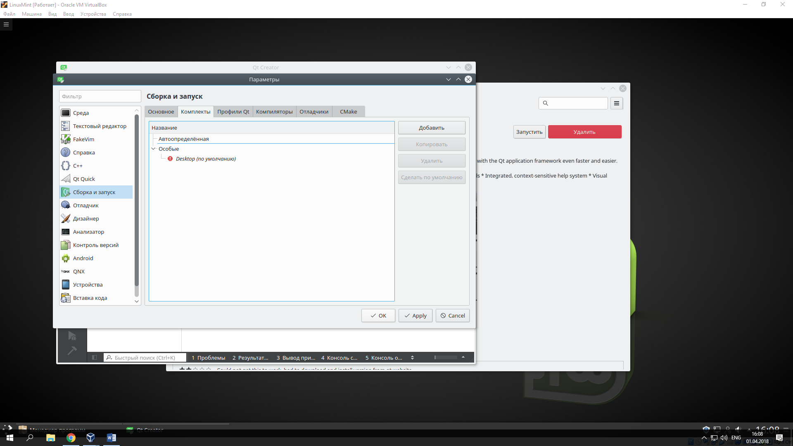Open VirtualBox from the Windows taskbar

tap(91, 438)
